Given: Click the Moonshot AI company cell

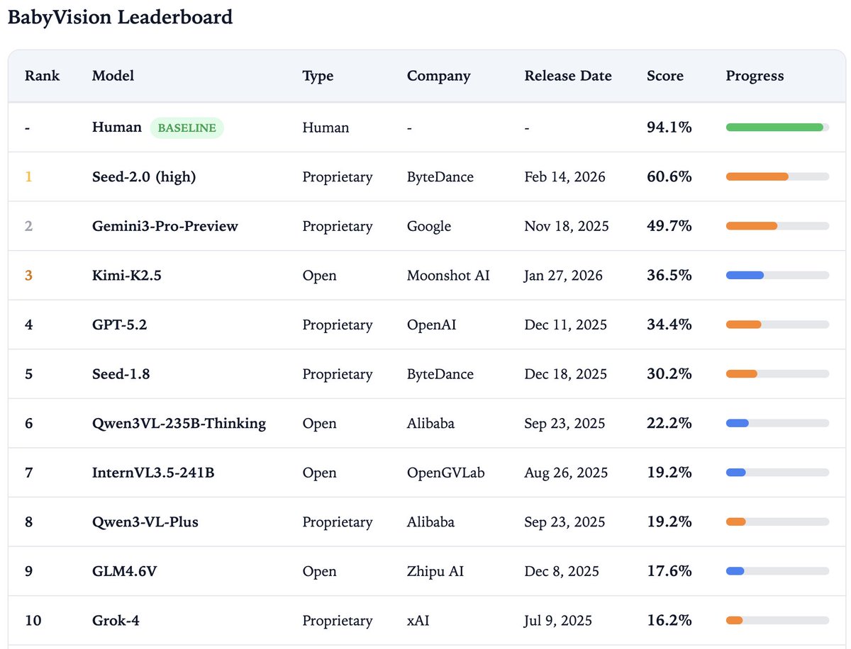Looking at the screenshot, I should pos(448,276).
